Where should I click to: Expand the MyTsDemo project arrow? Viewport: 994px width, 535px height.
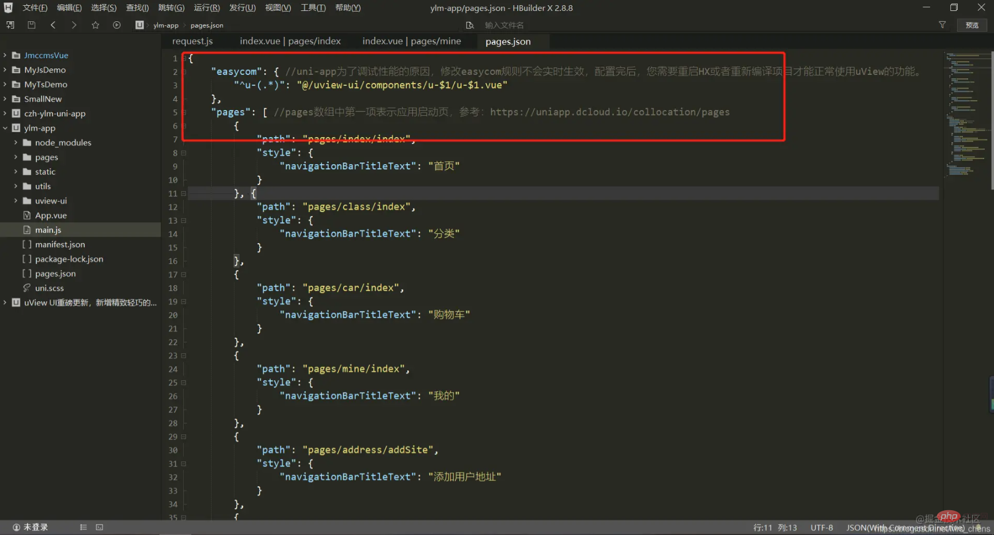[x=5, y=84]
